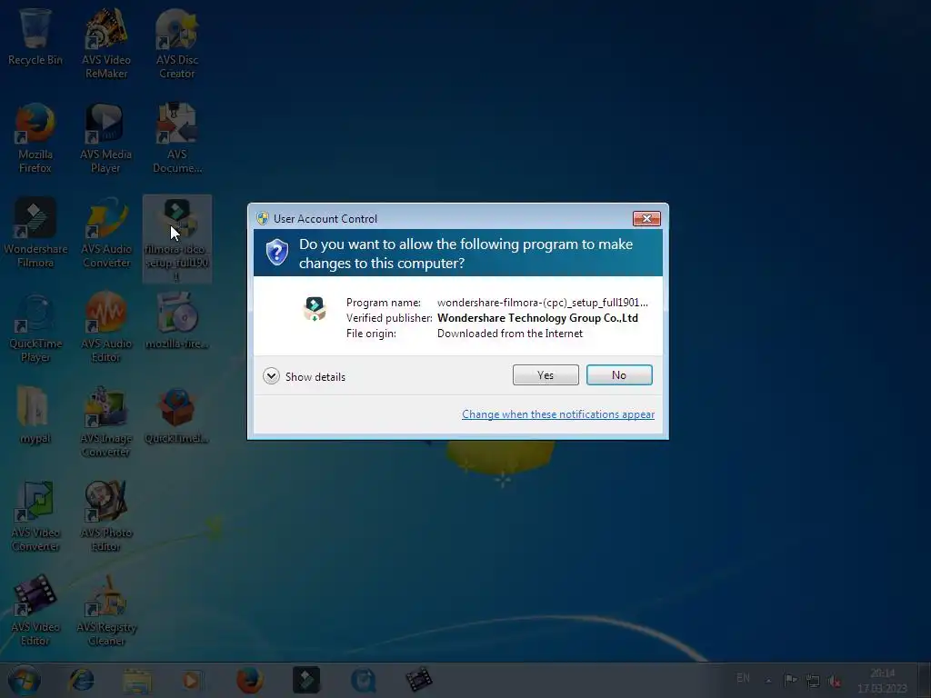The image size is (931, 698).
Task: Open the film clapper icon in taskbar
Action: 418,680
